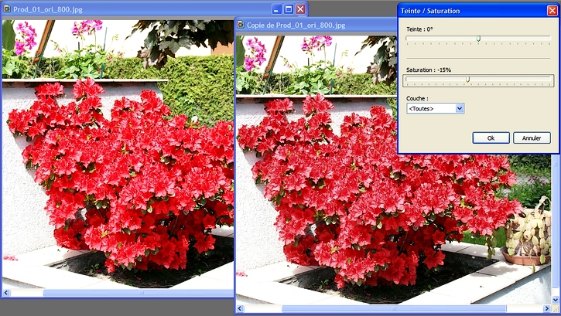Click horizontal scrollbar thumb in Prod_01_ori_800.jpg window

[138, 293]
